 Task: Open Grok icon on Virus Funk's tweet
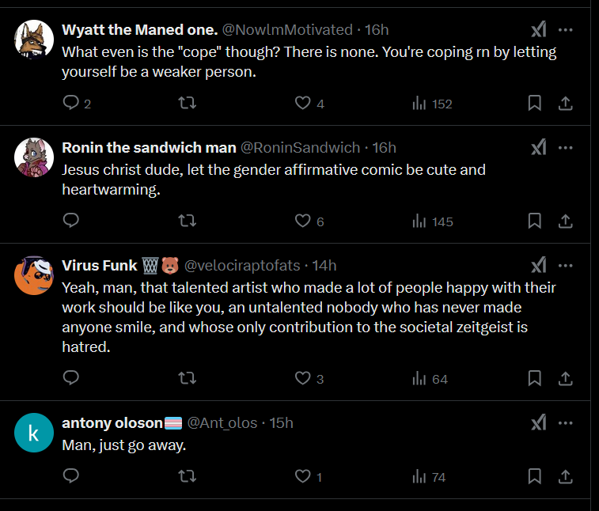[538, 265]
